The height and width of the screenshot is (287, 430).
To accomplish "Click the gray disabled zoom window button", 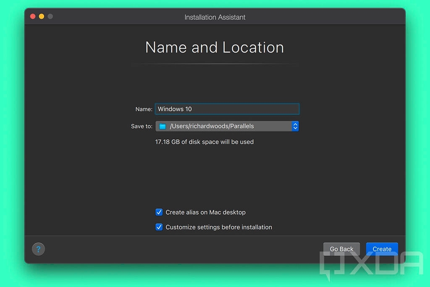I will [50, 16].
